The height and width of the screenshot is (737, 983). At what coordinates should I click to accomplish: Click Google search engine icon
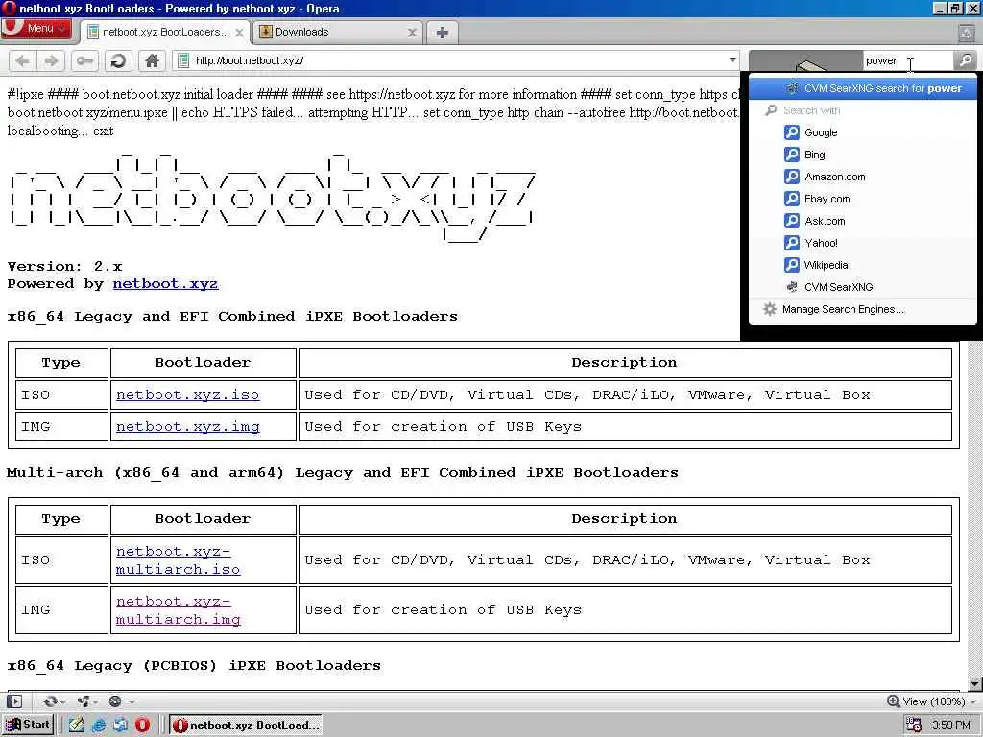[792, 132]
